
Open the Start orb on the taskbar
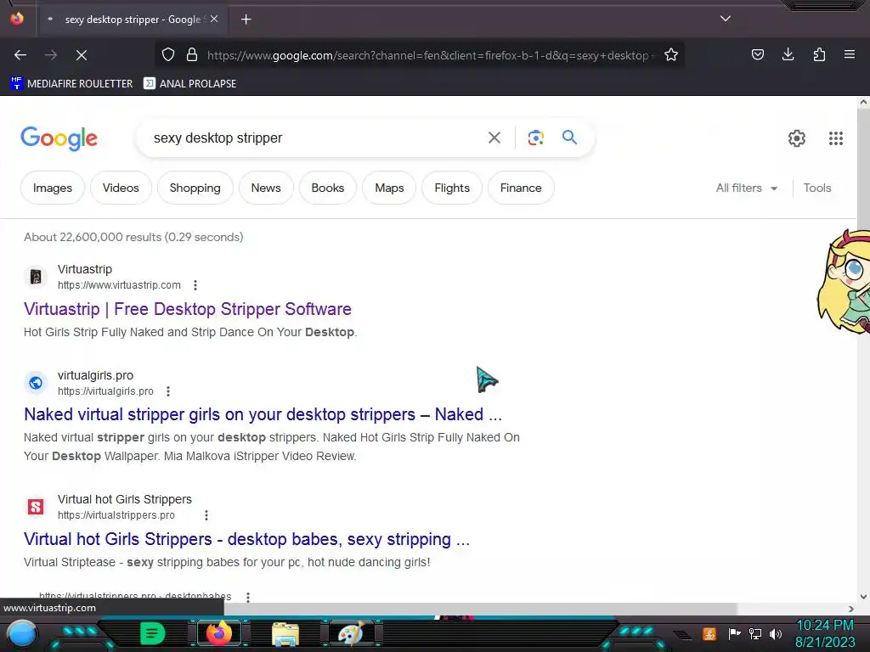pyautogui.click(x=21, y=634)
